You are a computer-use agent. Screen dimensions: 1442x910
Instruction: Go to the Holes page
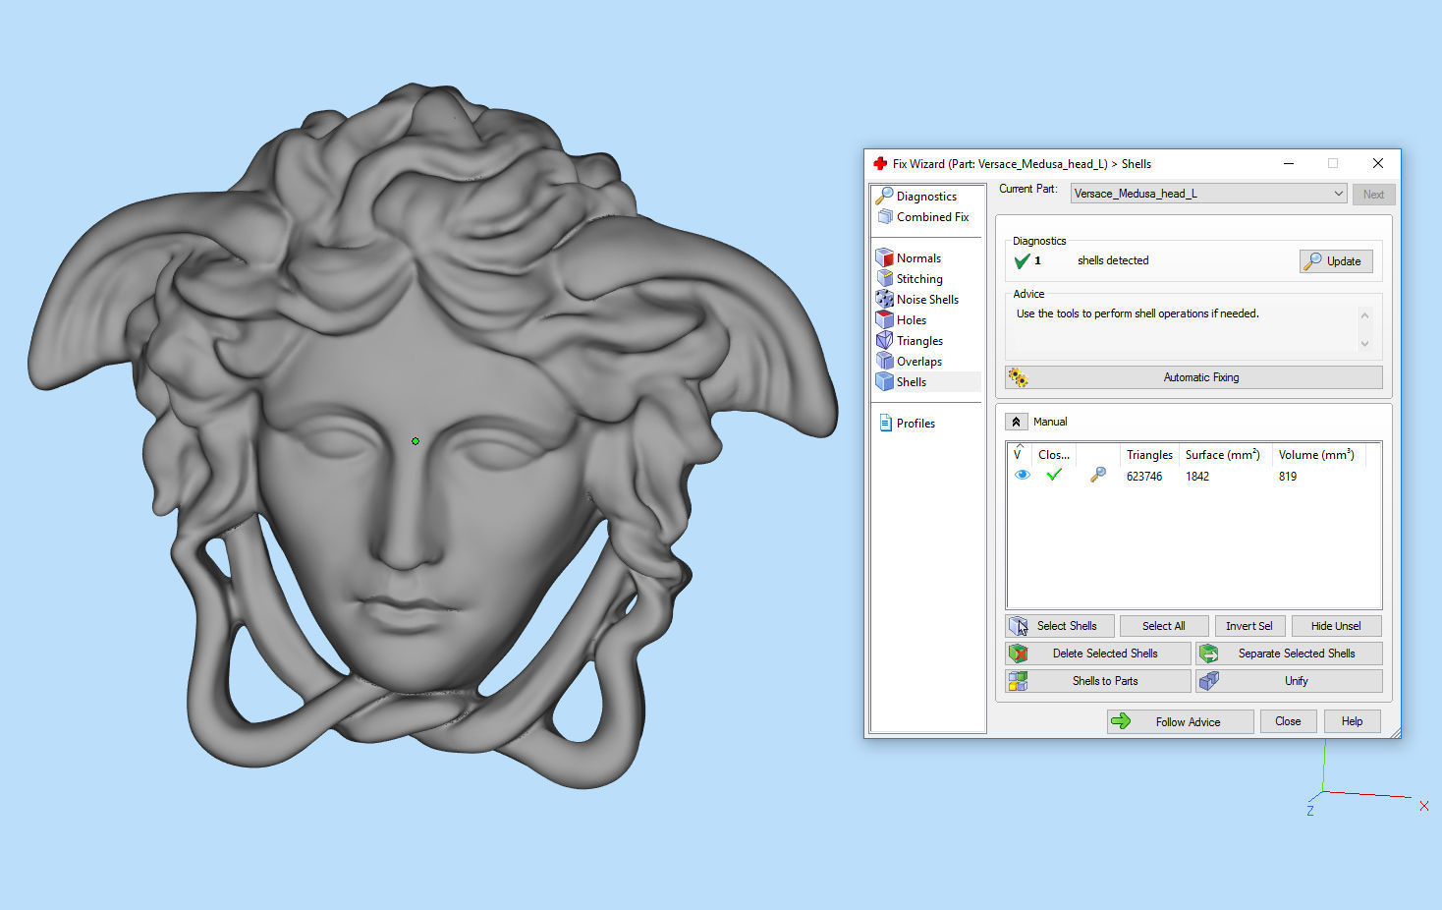[911, 320]
